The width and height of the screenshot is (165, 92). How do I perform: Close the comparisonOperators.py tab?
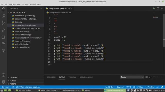72,8
